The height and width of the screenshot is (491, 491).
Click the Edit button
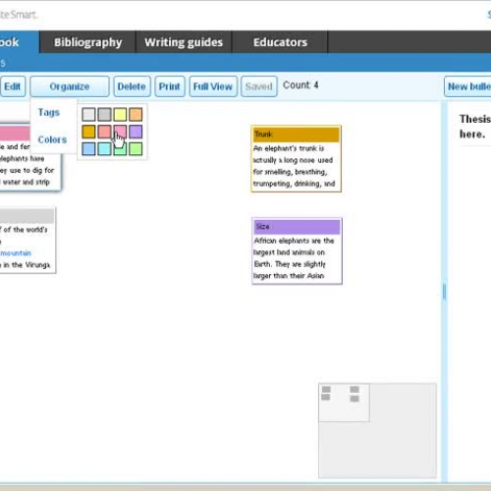click(x=13, y=86)
